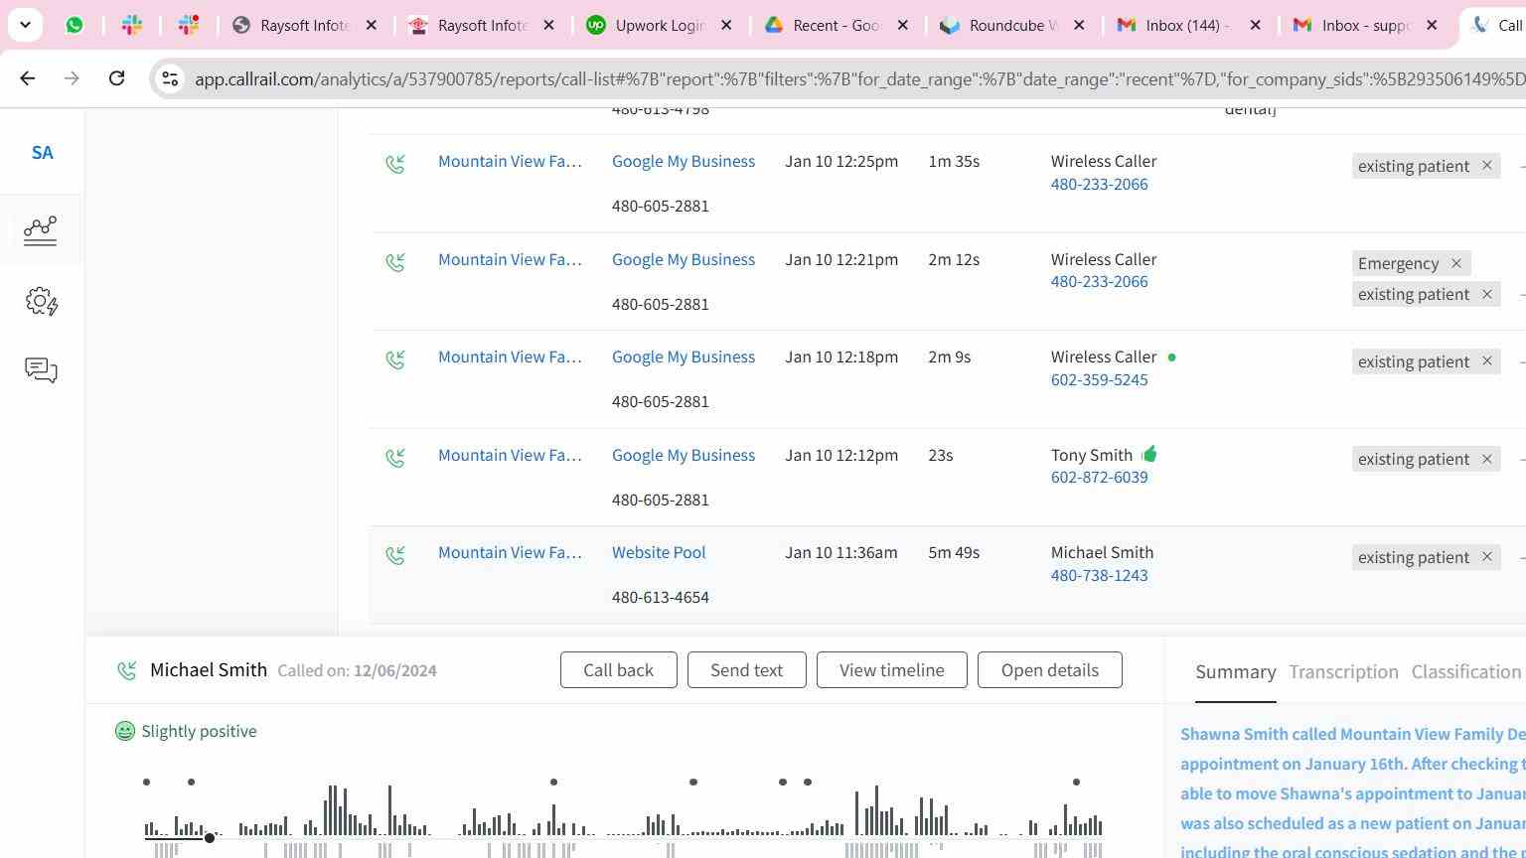Remove existing patient tag on 12:18pm call
This screenshot has width=1526, height=858.
point(1486,361)
